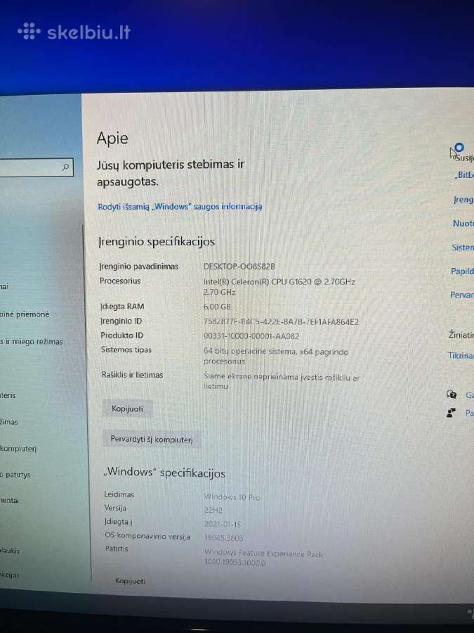Open the Įreng… related link on the right
Image resolution: width=474 pixels, height=633 pixels.
(463, 200)
